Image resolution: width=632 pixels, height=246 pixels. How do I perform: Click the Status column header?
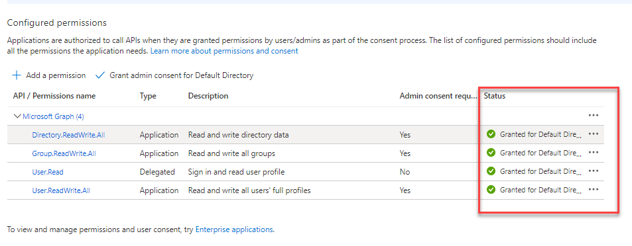(x=495, y=96)
